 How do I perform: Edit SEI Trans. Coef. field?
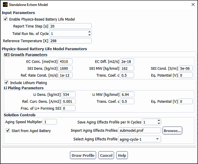[x=127, y=75]
